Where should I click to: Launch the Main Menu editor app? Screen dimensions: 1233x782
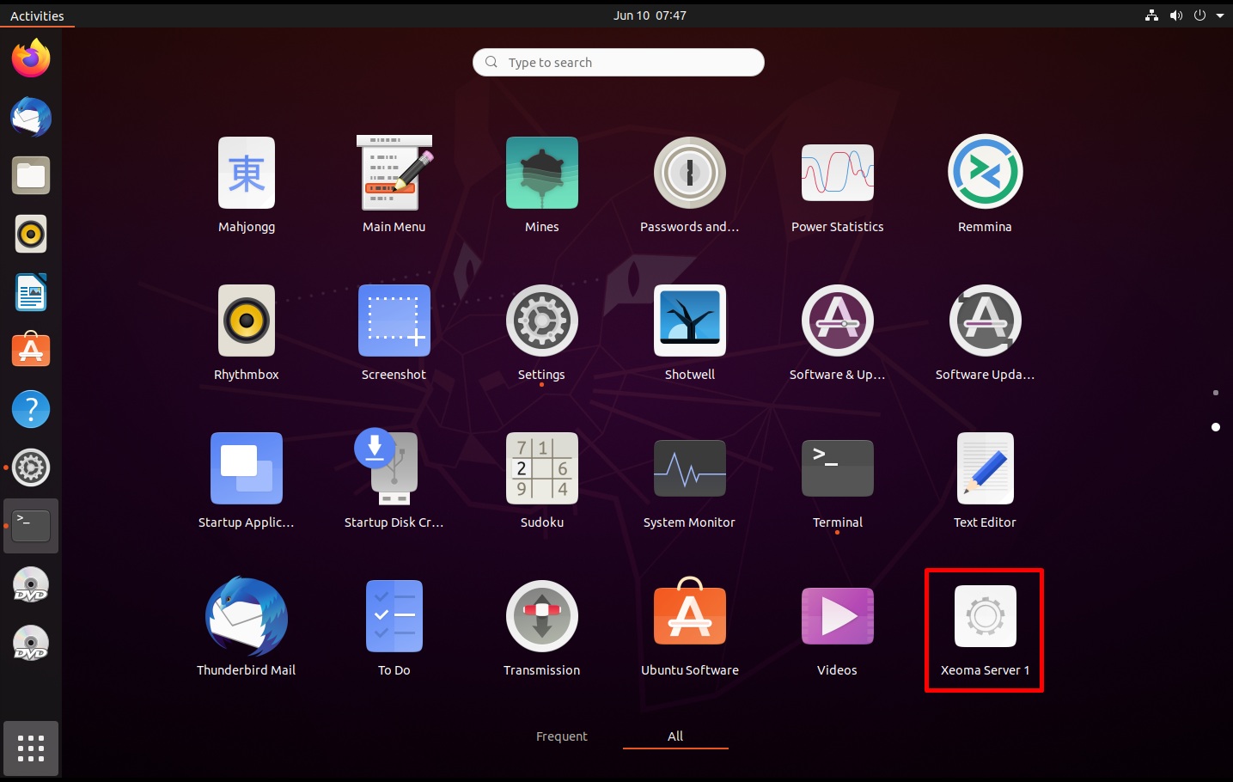click(x=394, y=184)
